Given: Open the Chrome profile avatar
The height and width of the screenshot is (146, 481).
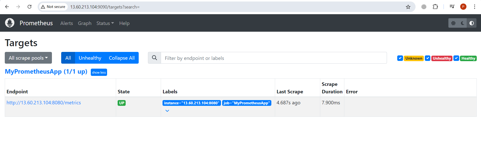Looking at the screenshot, I should (463, 7).
